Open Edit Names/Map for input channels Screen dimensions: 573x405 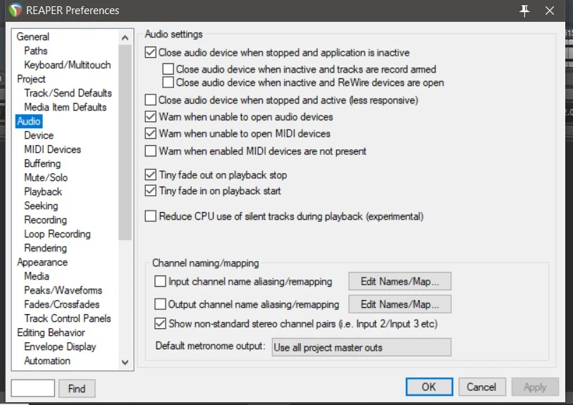pos(400,281)
